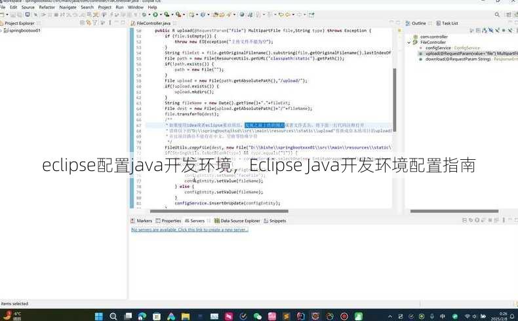This screenshot has width=518, height=321.
Task: Click the Windows Start button on the taskbar
Action: click(98, 316)
